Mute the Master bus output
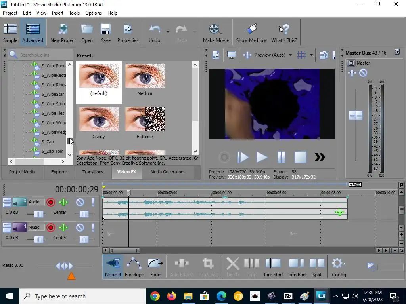The height and width of the screenshot is (304, 406). [x=363, y=73]
